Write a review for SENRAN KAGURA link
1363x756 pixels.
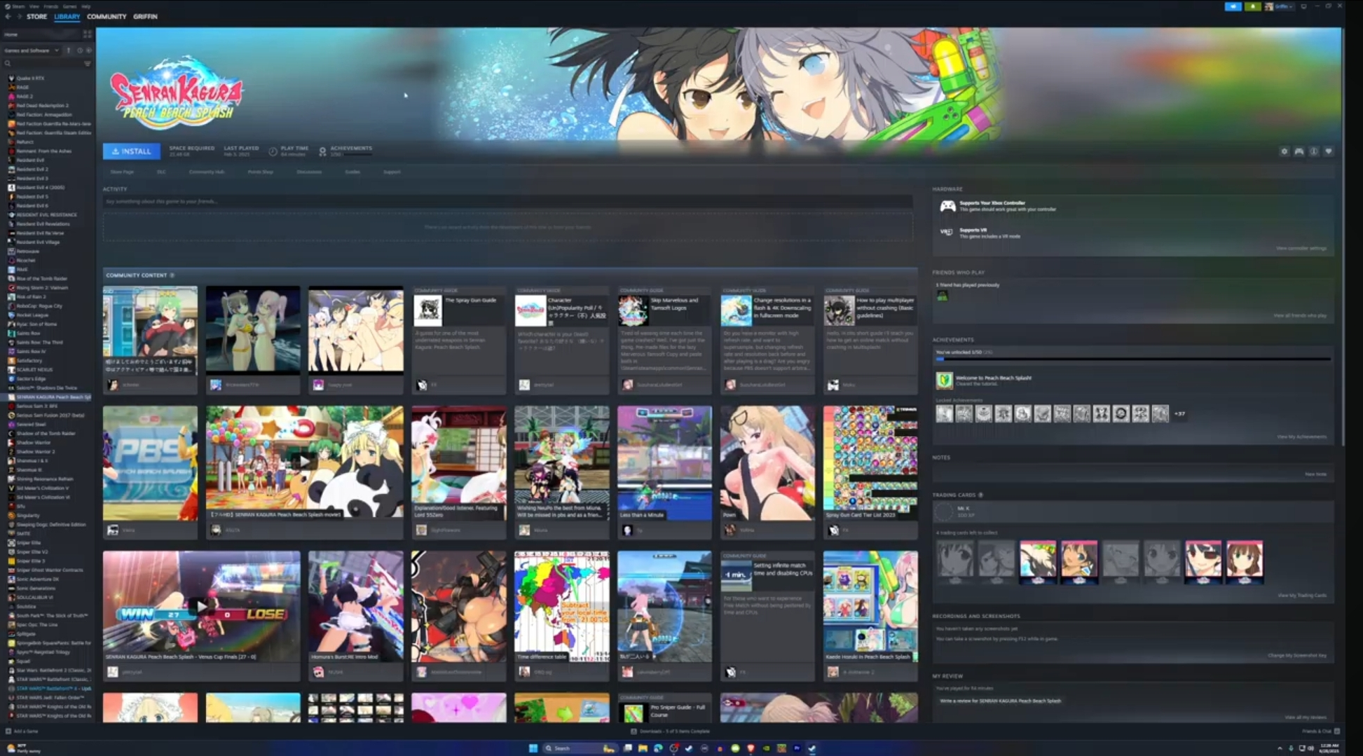point(1000,701)
